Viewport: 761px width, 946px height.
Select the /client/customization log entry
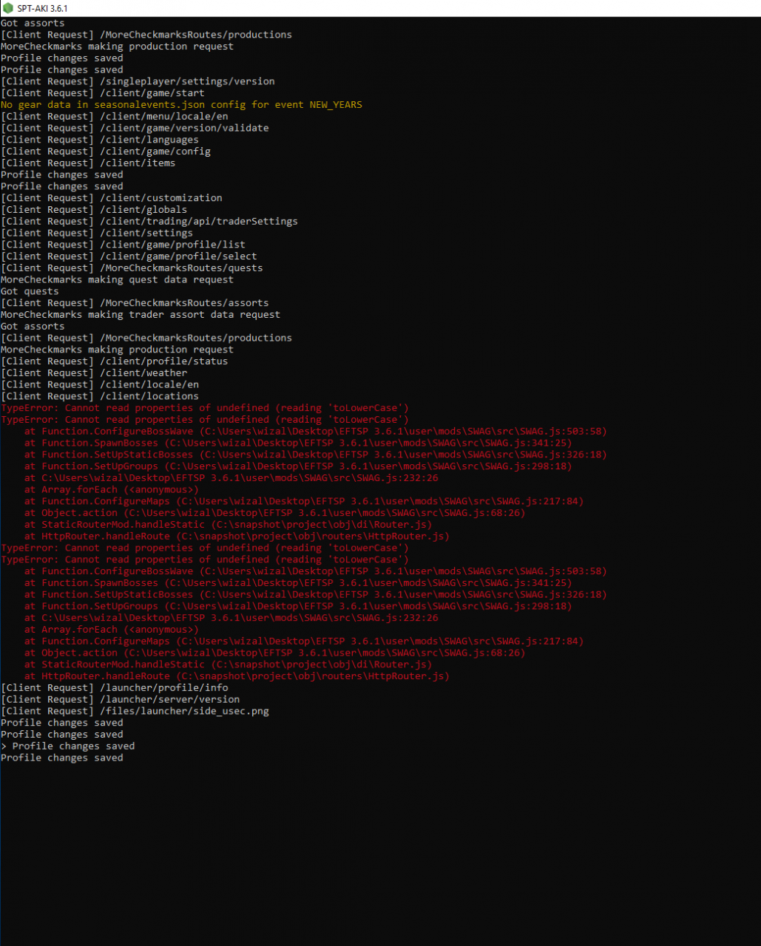click(x=112, y=198)
